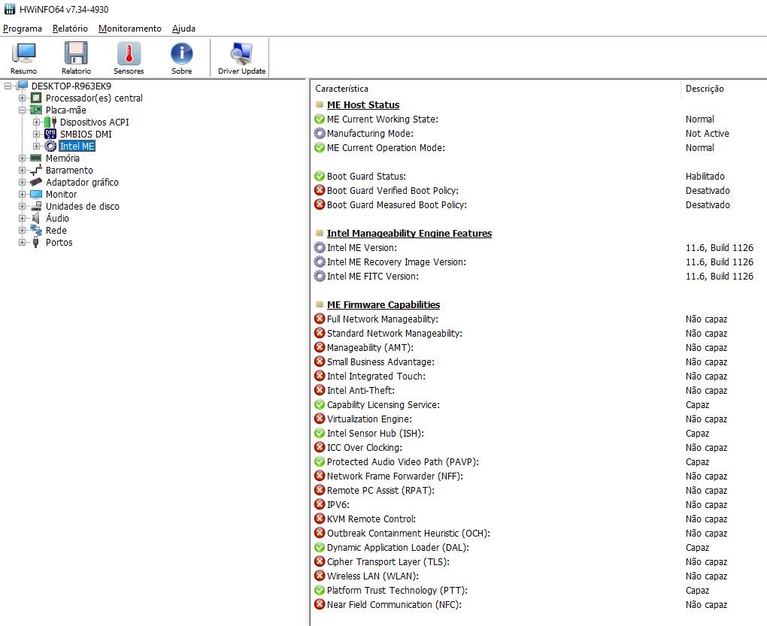Expand the Processador(es) central node
This screenshot has width=767, height=626.
click(x=22, y=98)
